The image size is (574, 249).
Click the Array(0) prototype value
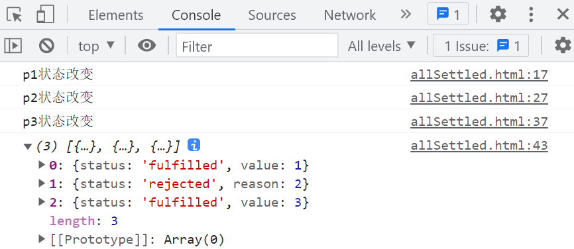click(194, 240)
